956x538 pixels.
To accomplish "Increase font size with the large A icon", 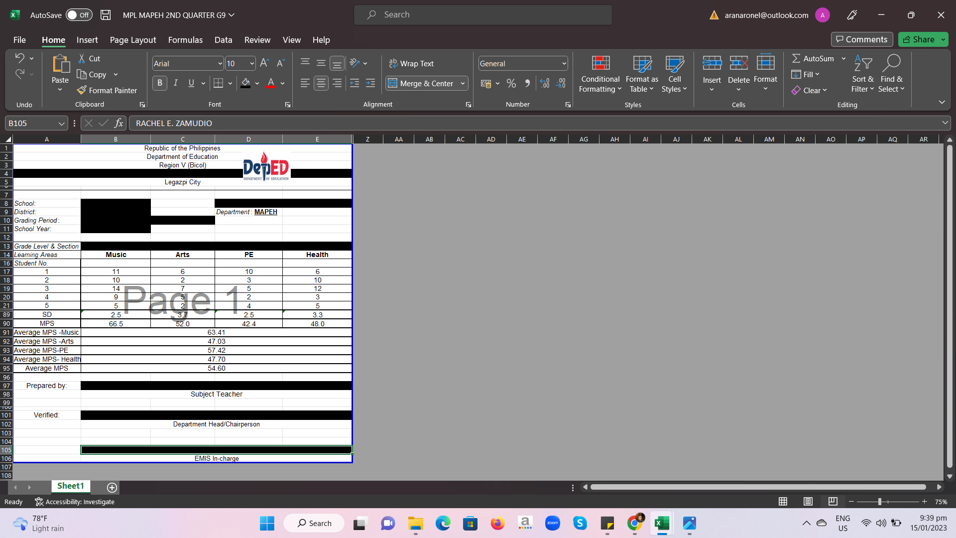I will [x=264, y=63].
